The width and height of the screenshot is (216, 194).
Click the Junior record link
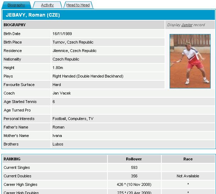(187, 25)
